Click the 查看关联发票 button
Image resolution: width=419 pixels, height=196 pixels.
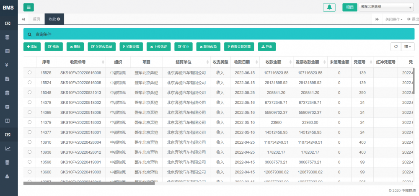(x=239, y=47)
